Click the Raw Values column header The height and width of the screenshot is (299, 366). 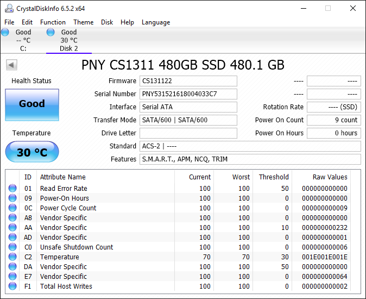[330, 177]
